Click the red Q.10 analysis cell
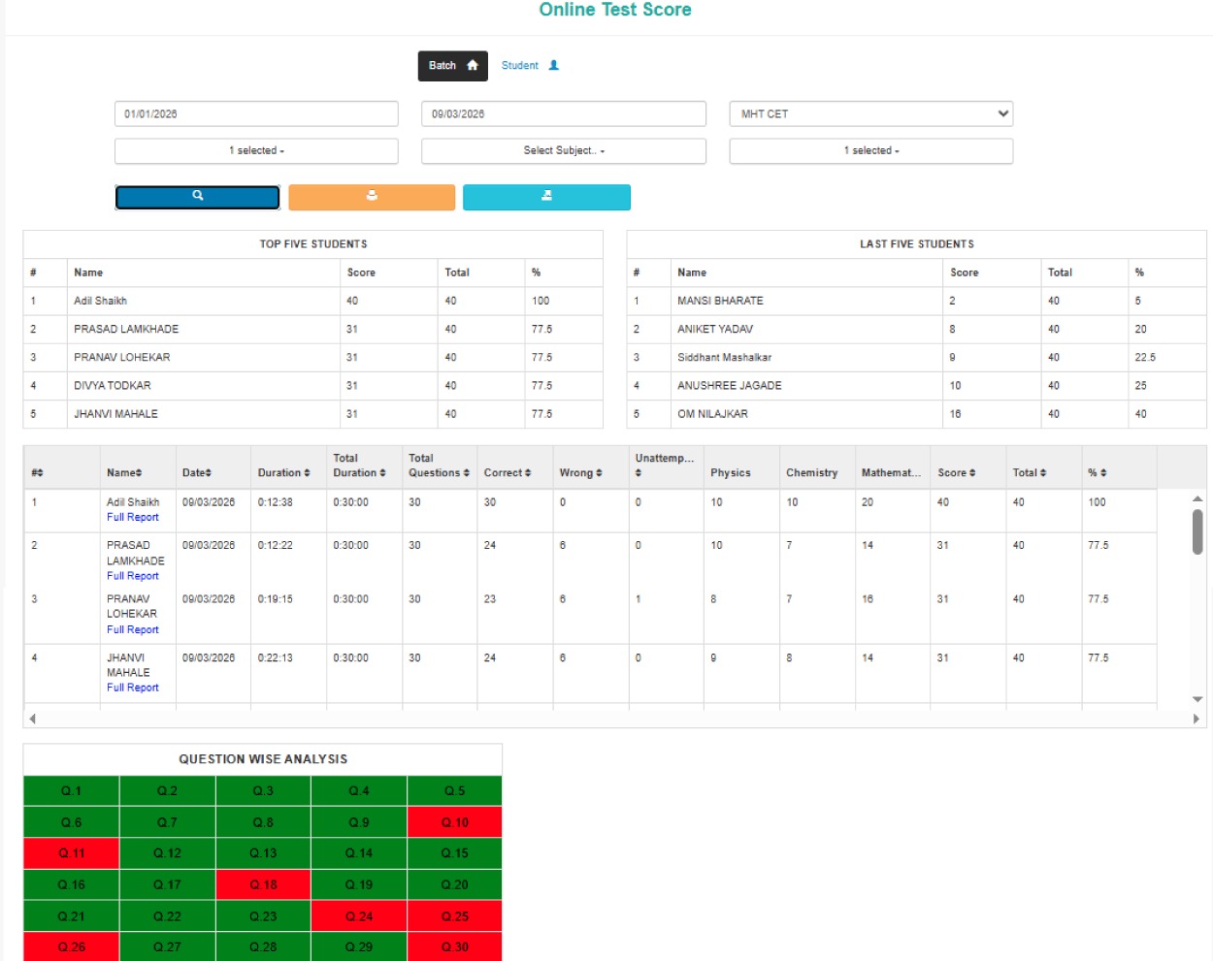The width and height of the screenshot is (1213, 961). (454, 822)
